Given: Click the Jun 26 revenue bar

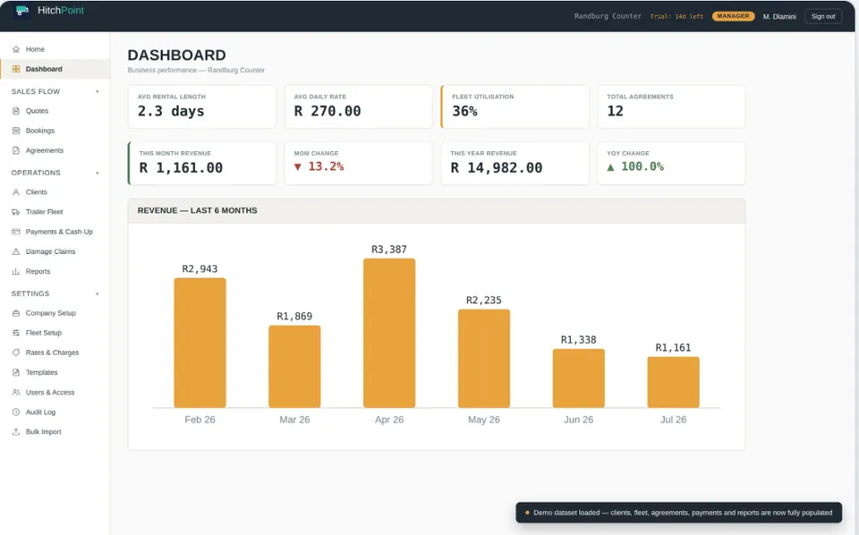Looking at the screenshot, I should coord(579,378).
